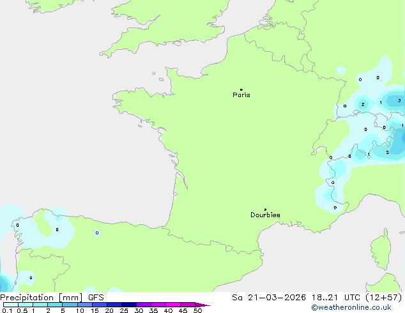Click the '45' legend scale value

[x=183, y=310]
